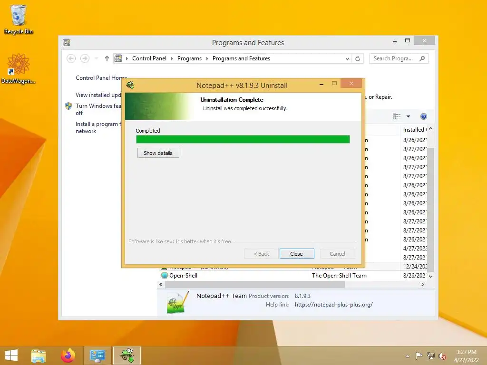487x365 pixels.
Task: Click Programs and Features breadcrumb
Action: (241, 58)
